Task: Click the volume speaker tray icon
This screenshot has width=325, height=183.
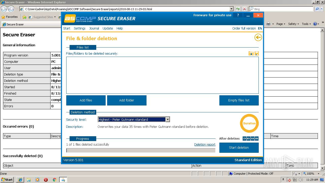Action: pos(301,180)
